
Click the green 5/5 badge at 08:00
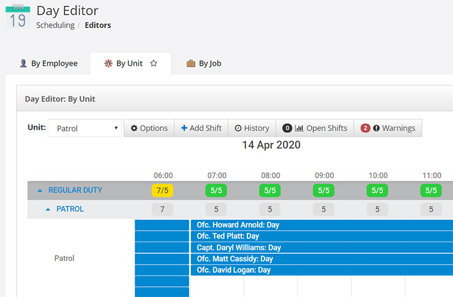coord(270,191)
